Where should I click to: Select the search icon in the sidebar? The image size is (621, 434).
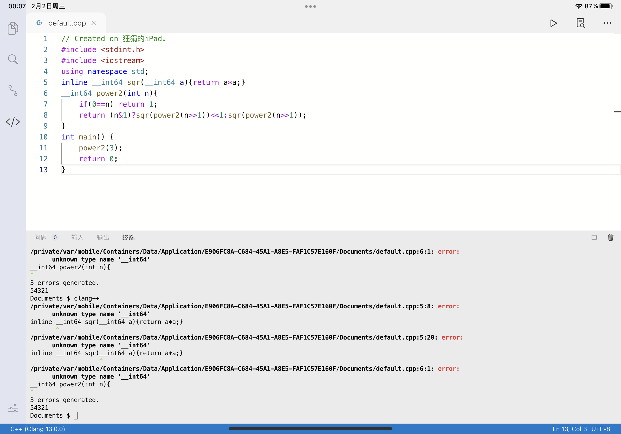pyautogui.click(x=12, y=59)
